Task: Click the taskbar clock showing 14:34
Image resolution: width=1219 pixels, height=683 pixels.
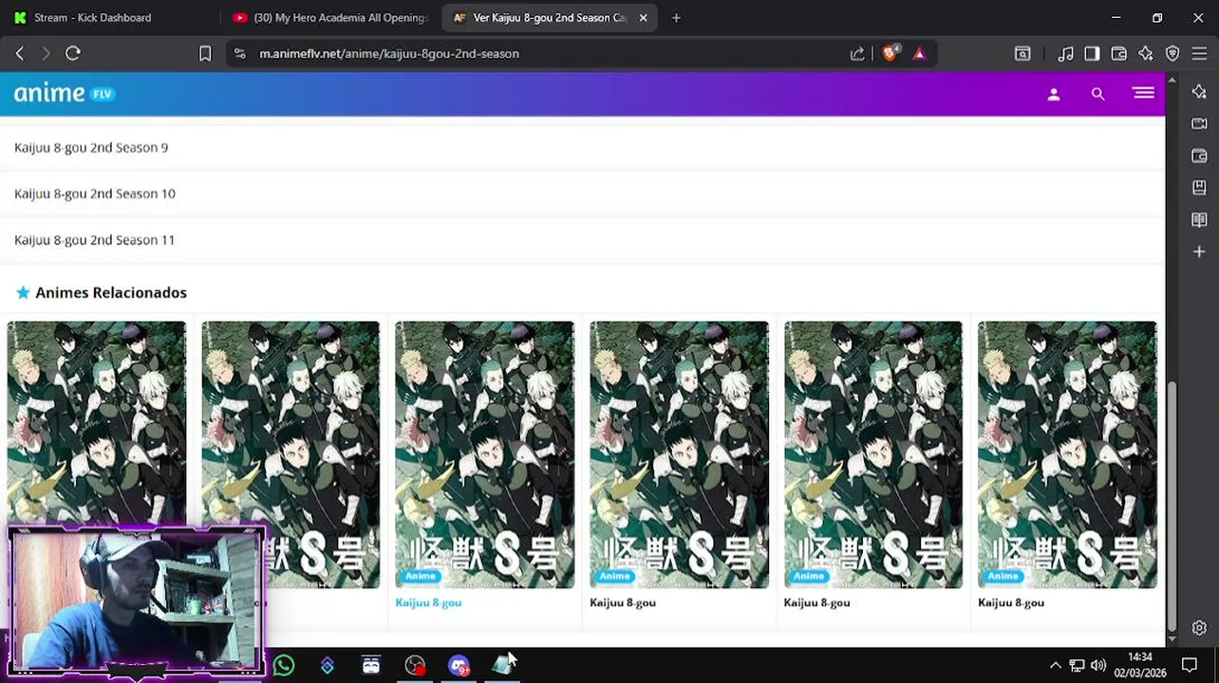Action: pos(1139,665)
